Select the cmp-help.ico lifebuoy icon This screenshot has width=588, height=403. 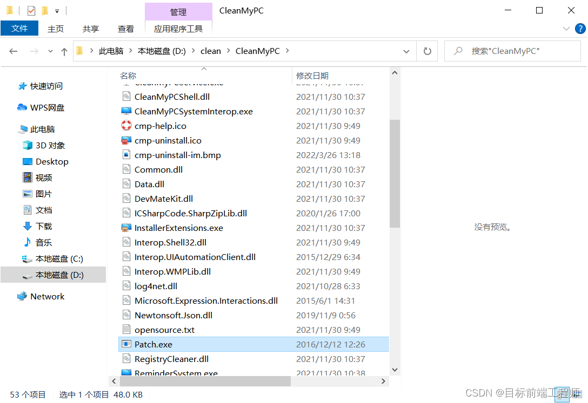click(126, 125)
